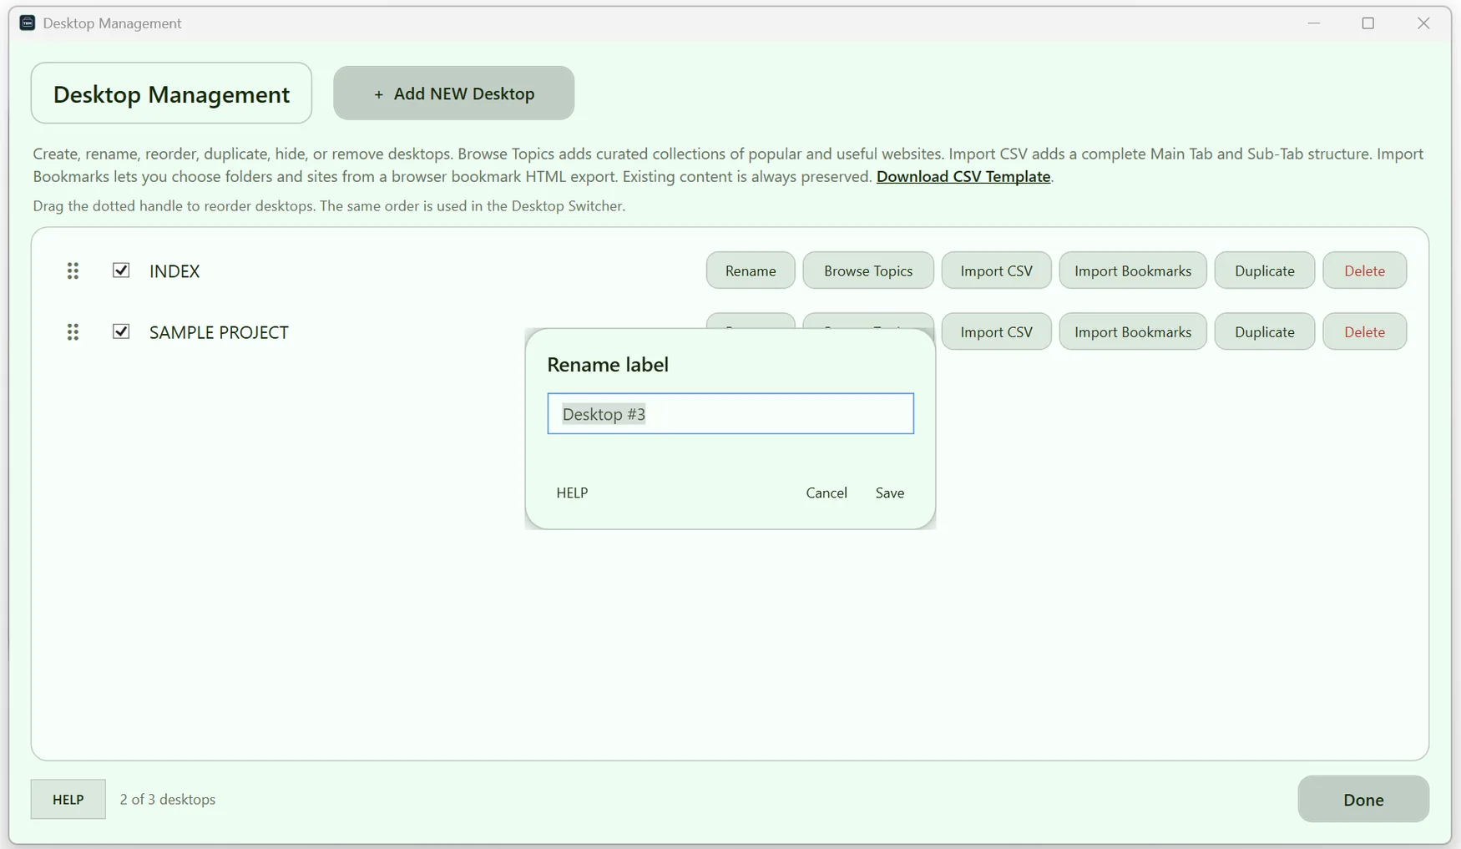Viewport: 1461px width, 849px height.
Task: Click the SAMPLE PROJECT desktop name
Action: 219,332
